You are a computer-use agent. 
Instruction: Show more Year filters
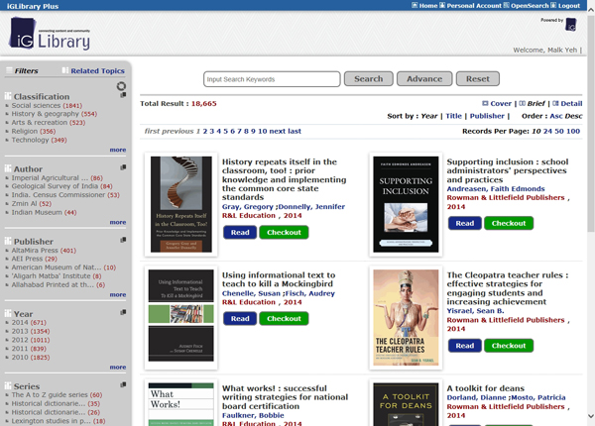(118, 367)
